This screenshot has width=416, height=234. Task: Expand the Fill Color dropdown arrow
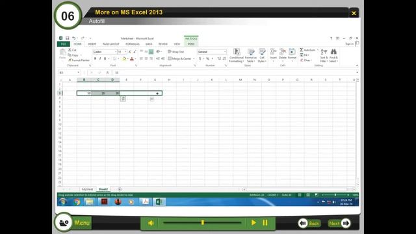tap(128, 58)
